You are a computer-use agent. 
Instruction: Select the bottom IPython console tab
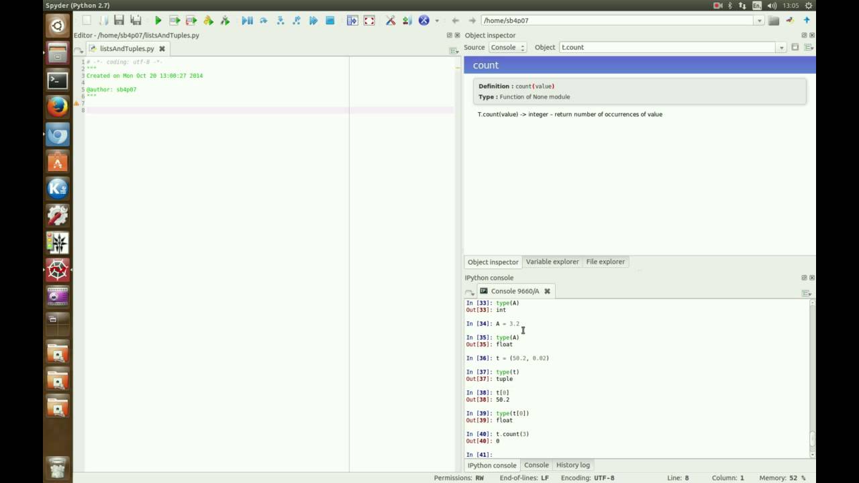tap(493, 465)
